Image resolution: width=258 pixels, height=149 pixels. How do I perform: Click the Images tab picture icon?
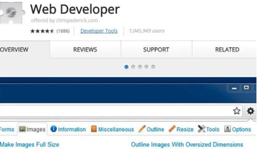point(22,129)
